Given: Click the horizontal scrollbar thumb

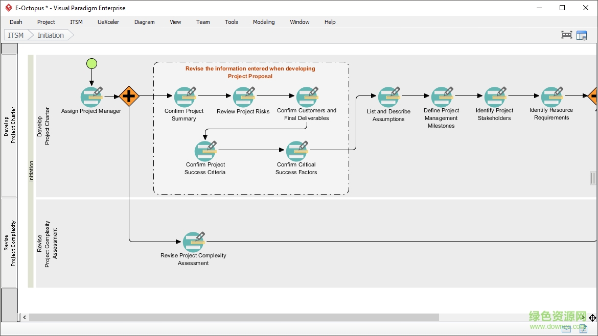Looking at the screenshot, I should click(234, 318).
